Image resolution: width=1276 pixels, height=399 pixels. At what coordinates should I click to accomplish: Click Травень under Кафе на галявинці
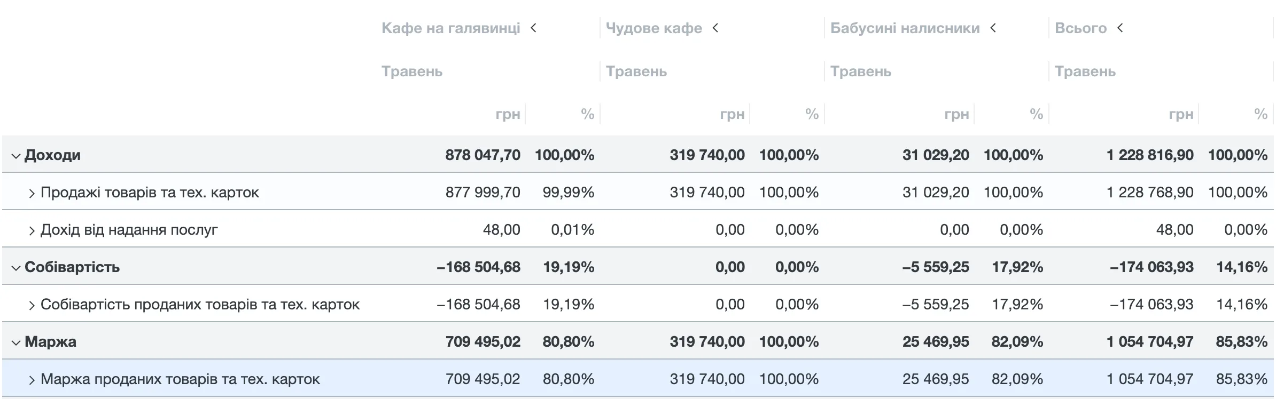412,71
